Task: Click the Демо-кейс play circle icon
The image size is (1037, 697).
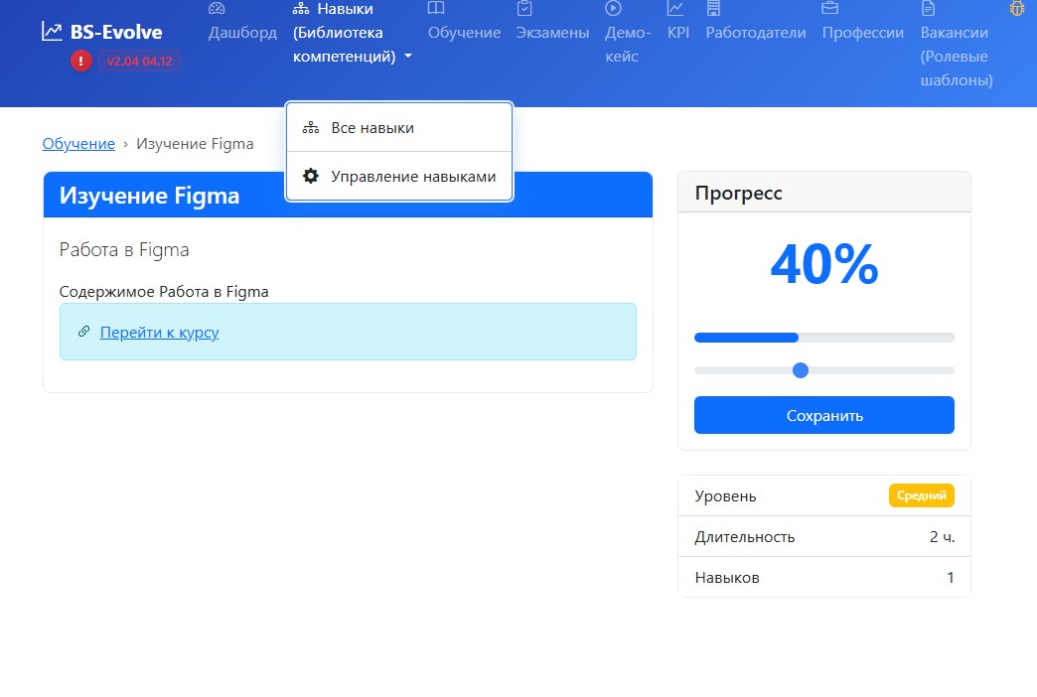Action: click(x=613, y=8)
